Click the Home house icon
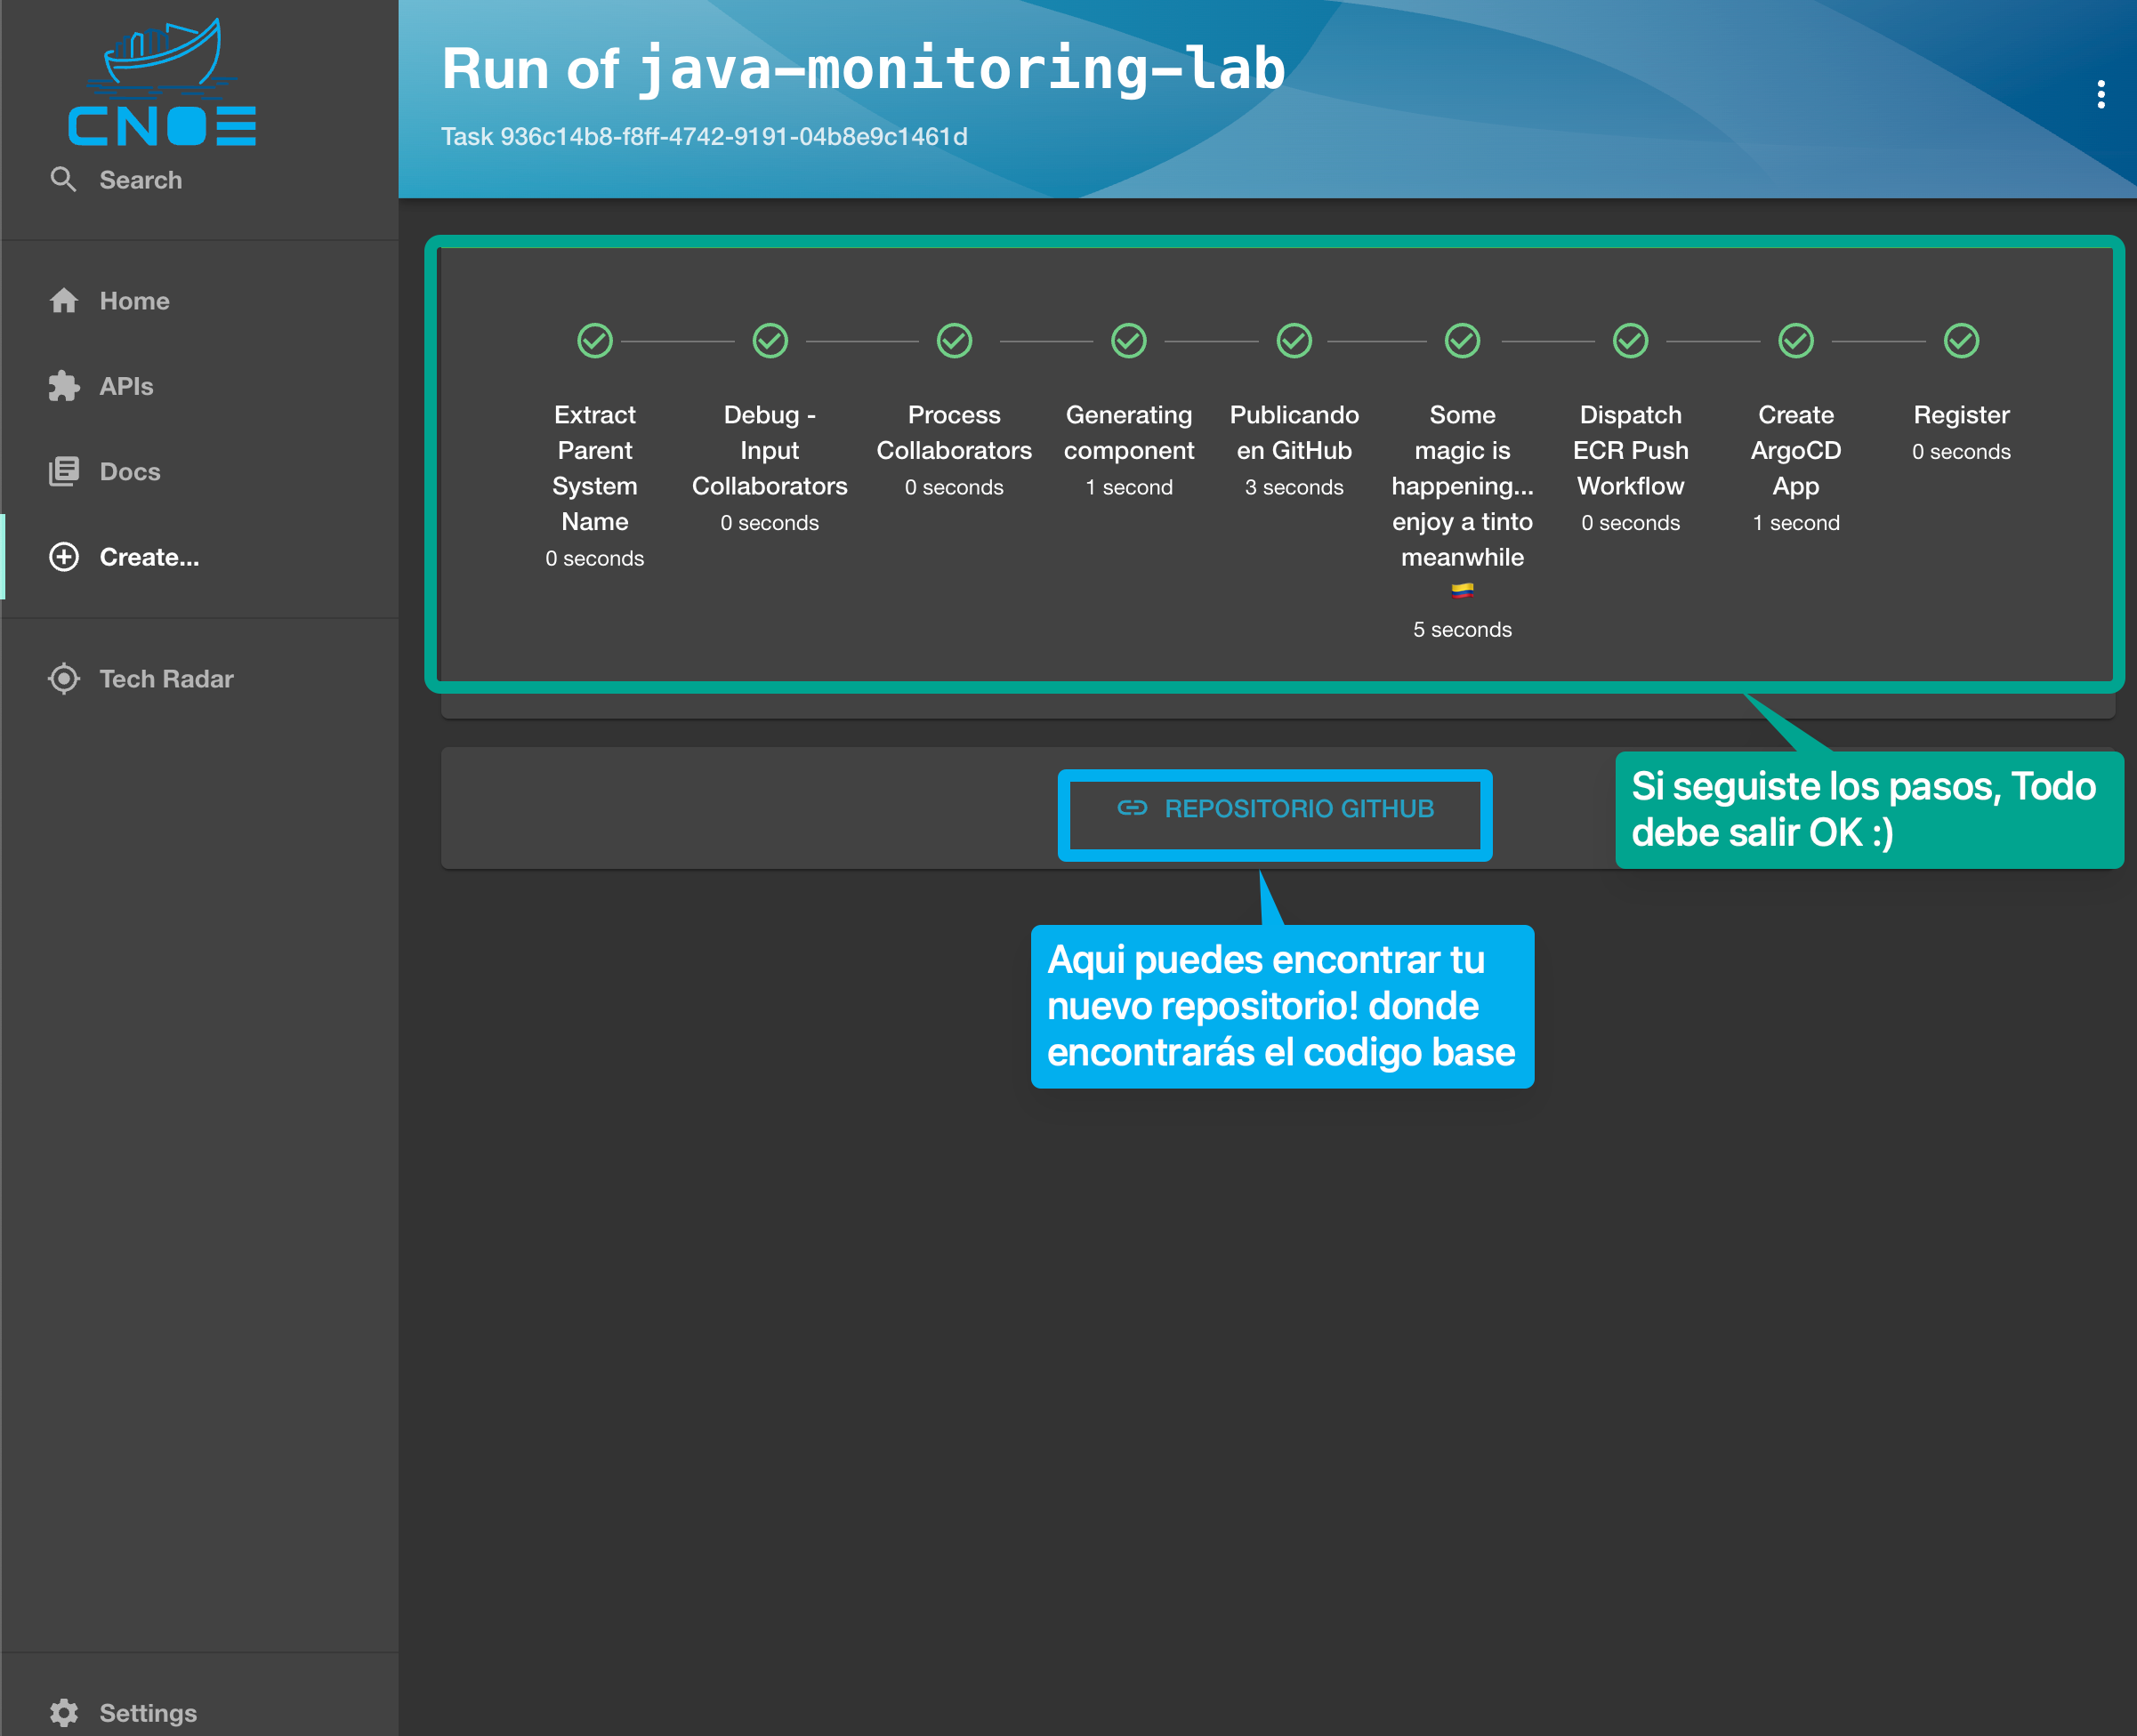2137x1736 pixels. pos(64,301)
